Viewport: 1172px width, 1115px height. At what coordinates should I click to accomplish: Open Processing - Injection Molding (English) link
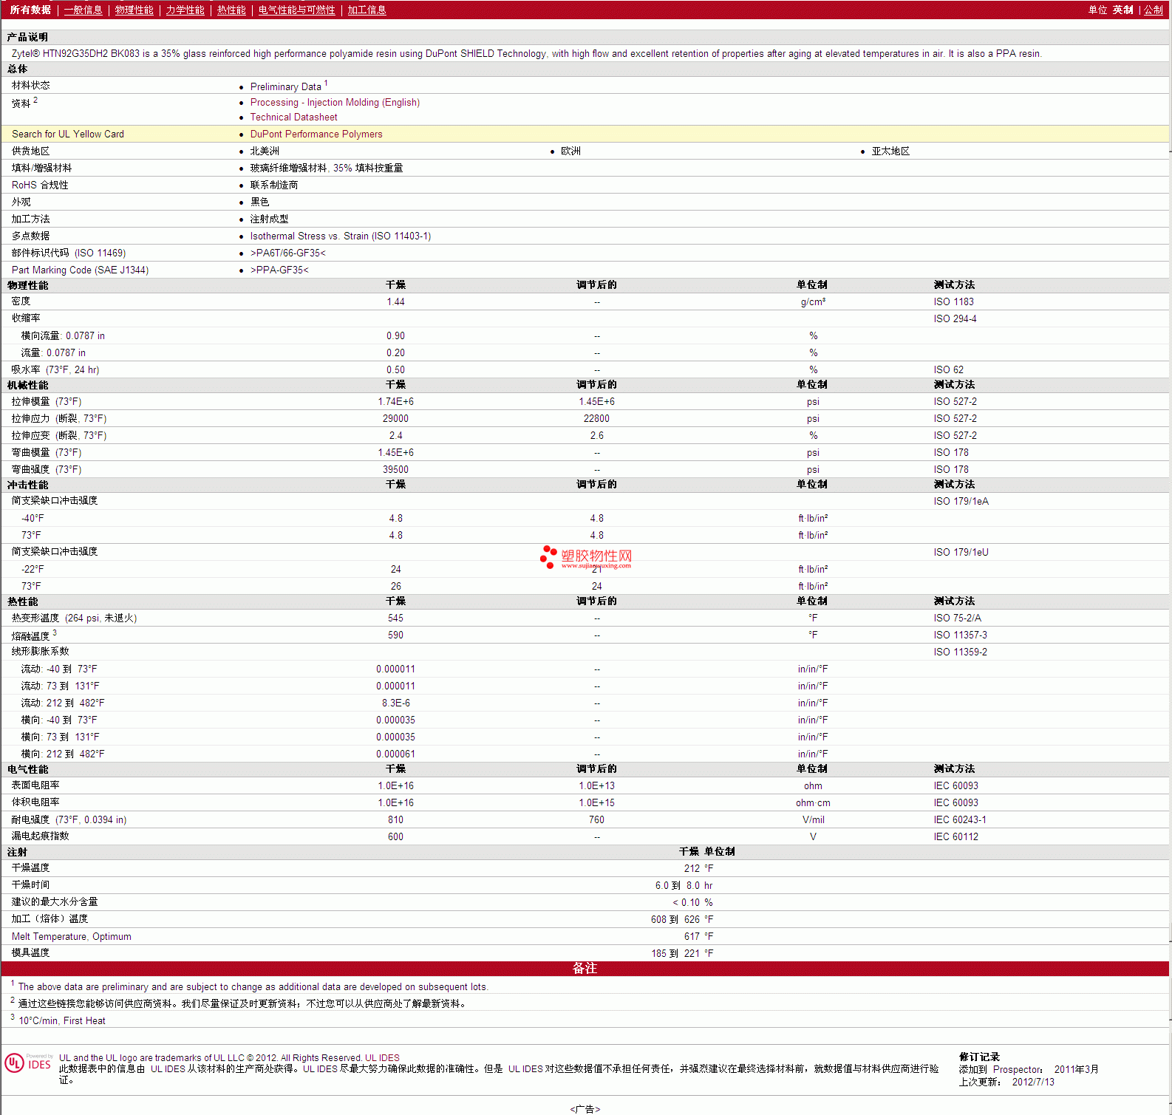[x=335, y=103]
